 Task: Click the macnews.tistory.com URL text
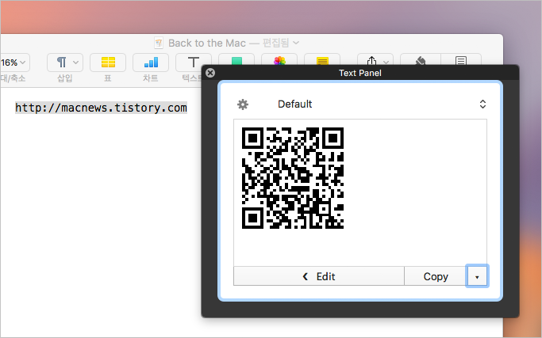point(101,108)
